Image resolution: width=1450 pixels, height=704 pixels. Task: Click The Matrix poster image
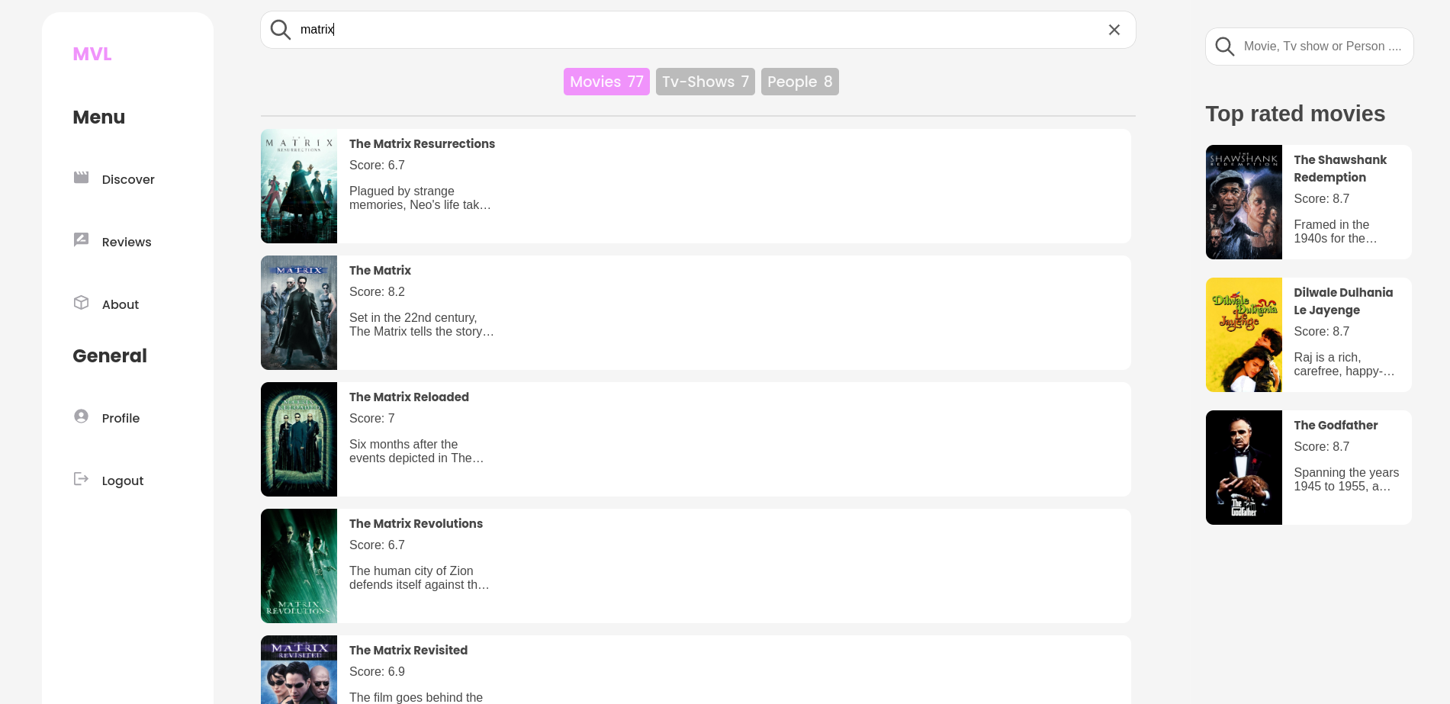pyautogui.click(x=298, y=312)
